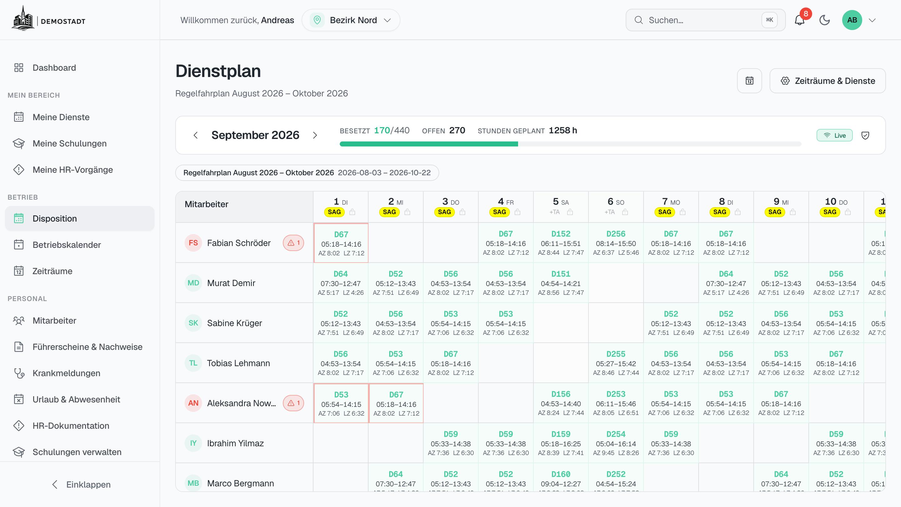The image size is (901, 507).
Task: Go to next month arrow
Action: click(315, 135)
